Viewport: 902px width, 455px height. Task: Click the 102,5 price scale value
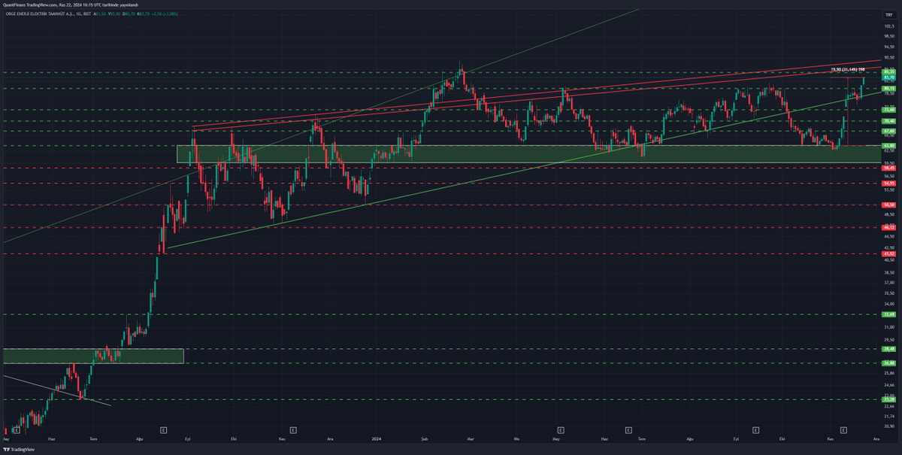coord(889,26)
